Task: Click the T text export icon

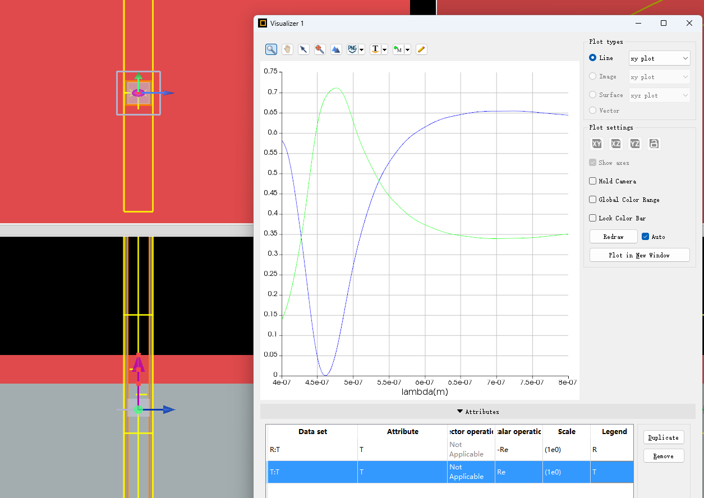Action: 376,49
